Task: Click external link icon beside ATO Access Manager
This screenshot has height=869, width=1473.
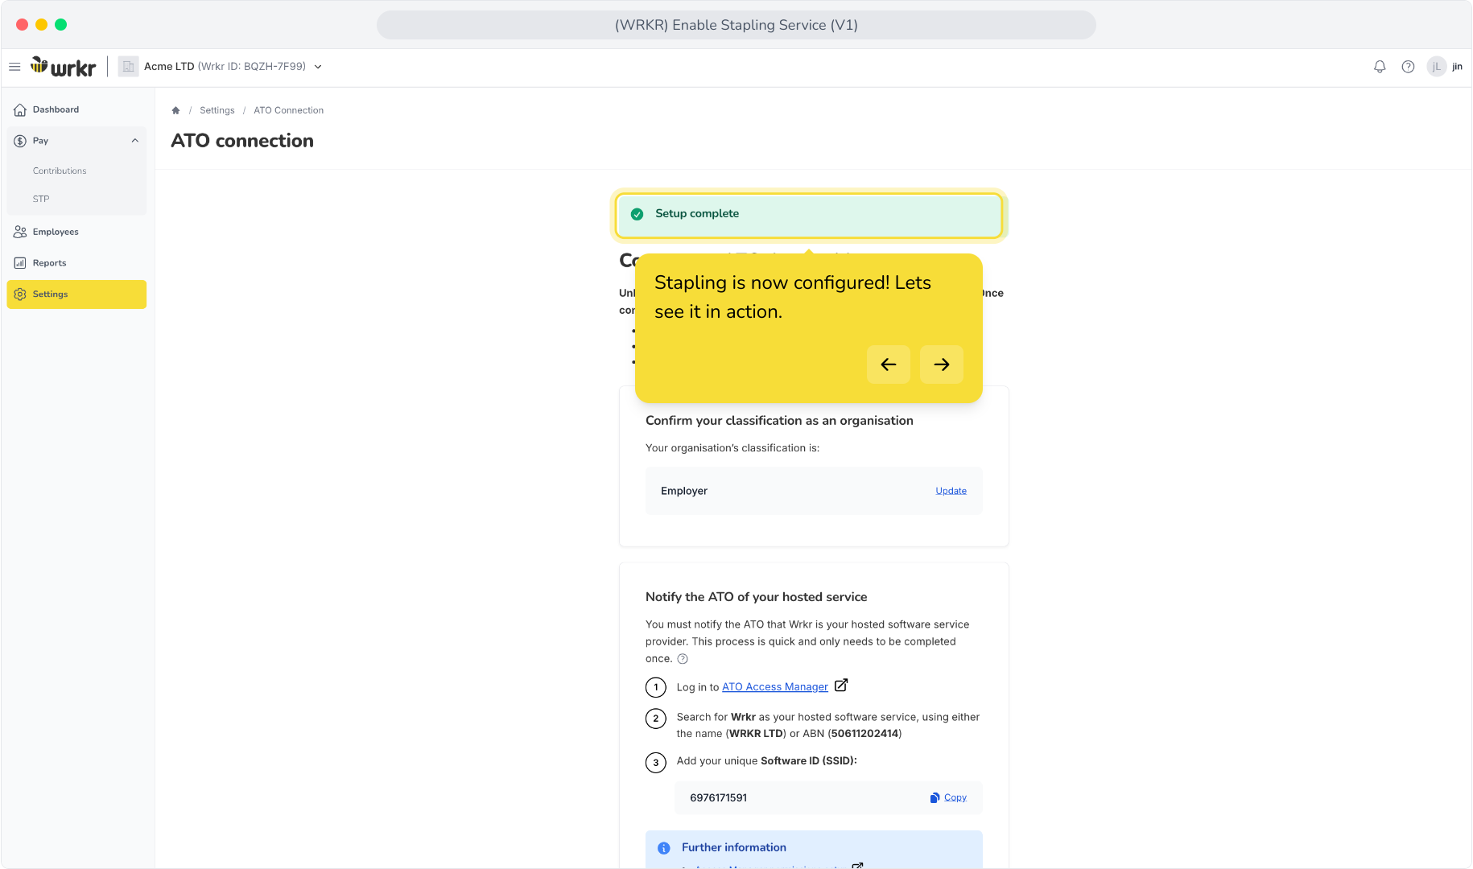Action: [841, 686]
